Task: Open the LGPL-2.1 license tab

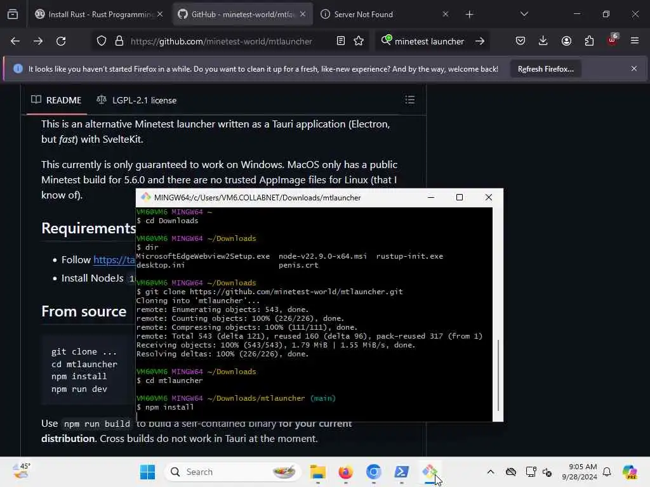Action: click(x=136, y=100)
